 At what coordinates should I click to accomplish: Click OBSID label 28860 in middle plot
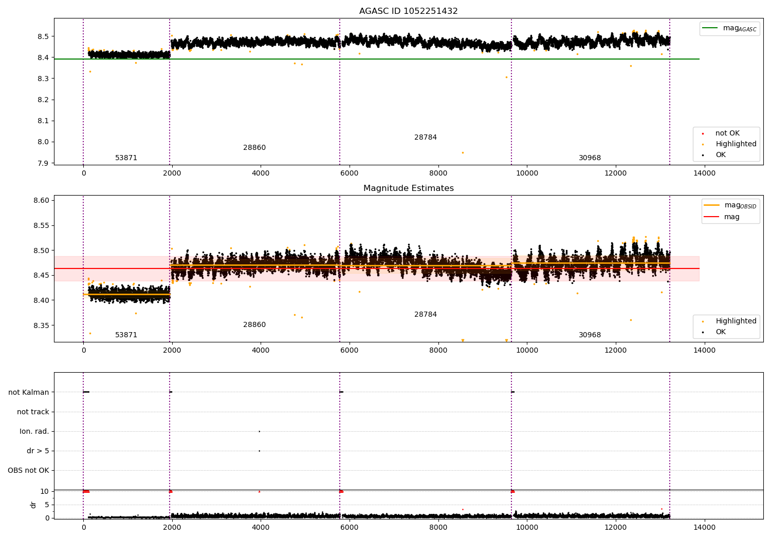254,325
